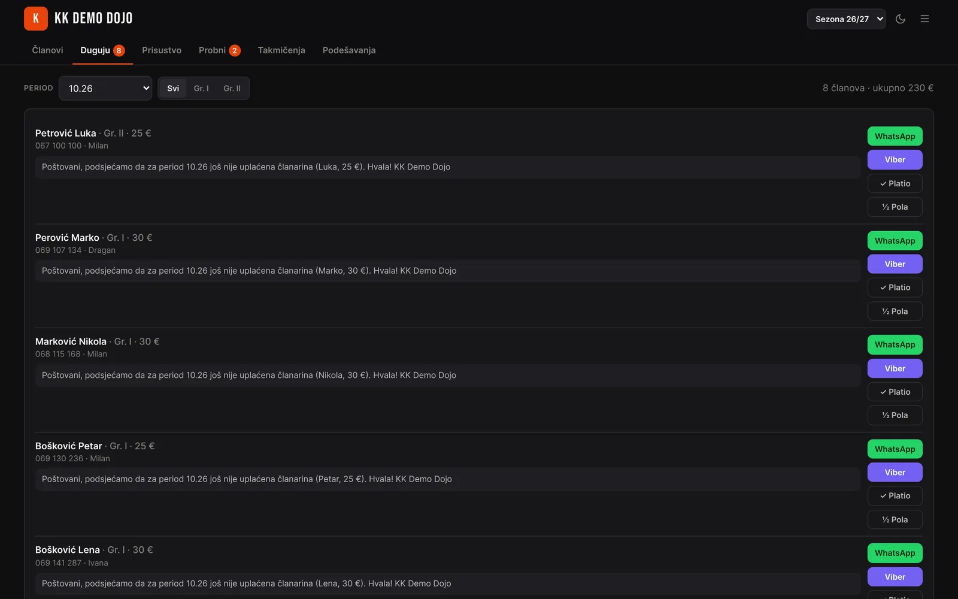Click the KK DEMO DOJO title

(x=93, y=19)
